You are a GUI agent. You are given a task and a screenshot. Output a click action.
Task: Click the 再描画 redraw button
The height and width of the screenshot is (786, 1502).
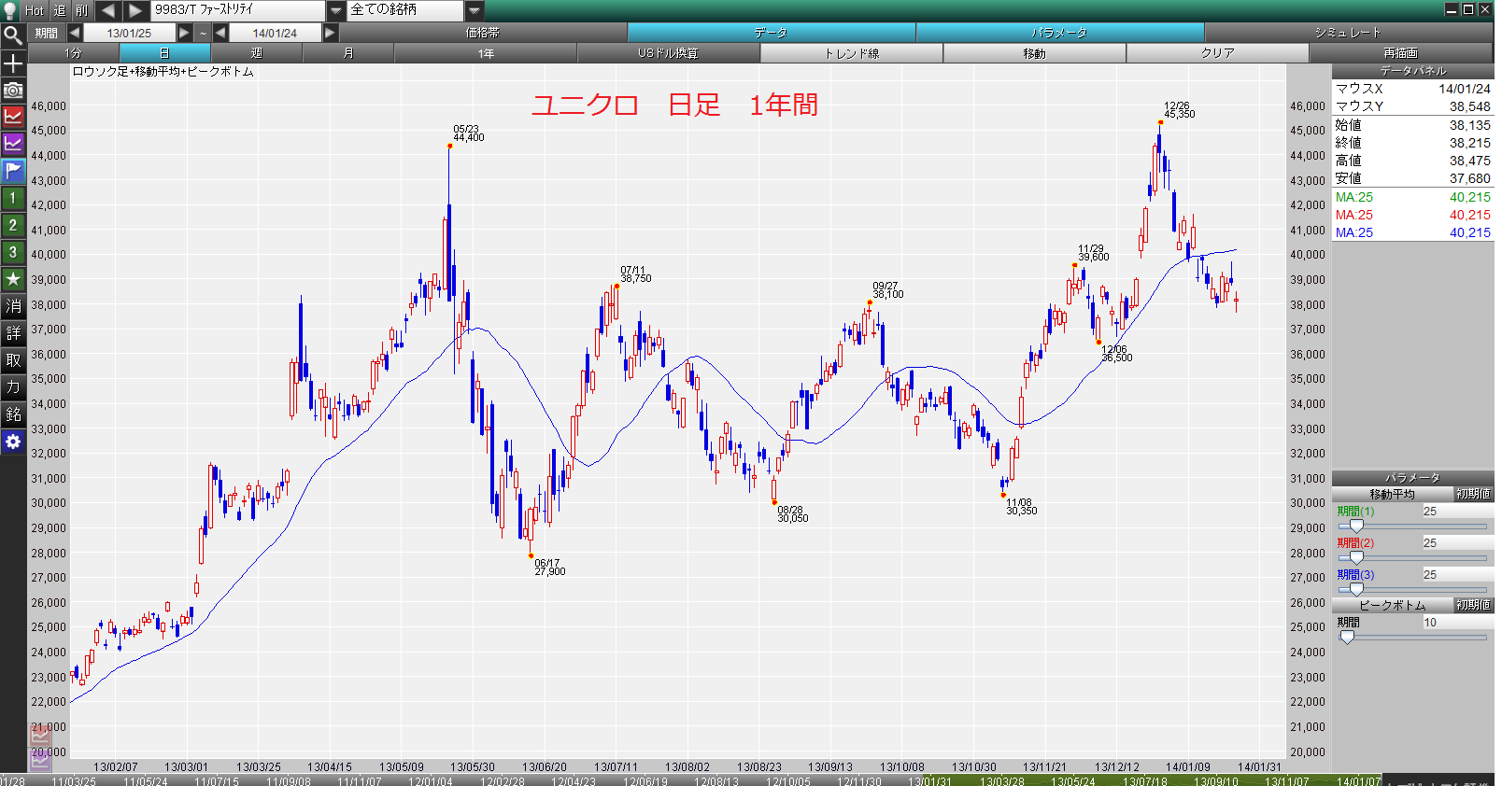[1401, 53]
